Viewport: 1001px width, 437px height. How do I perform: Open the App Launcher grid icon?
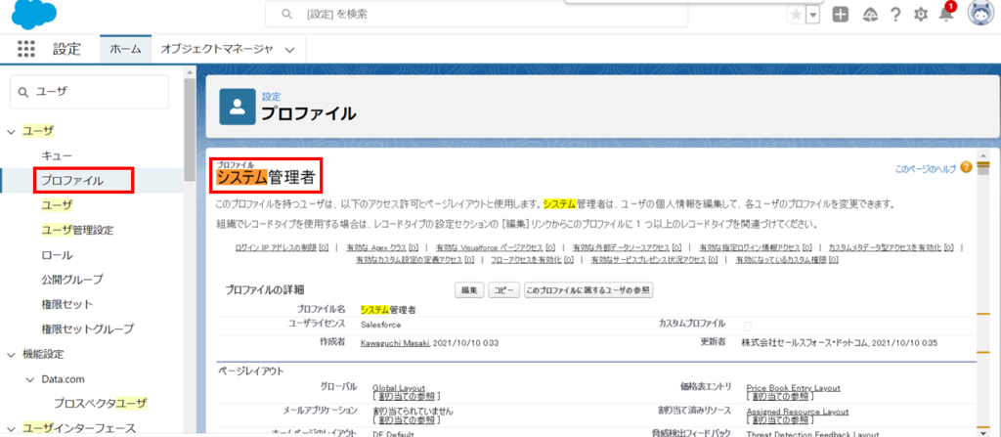(25, 49)
